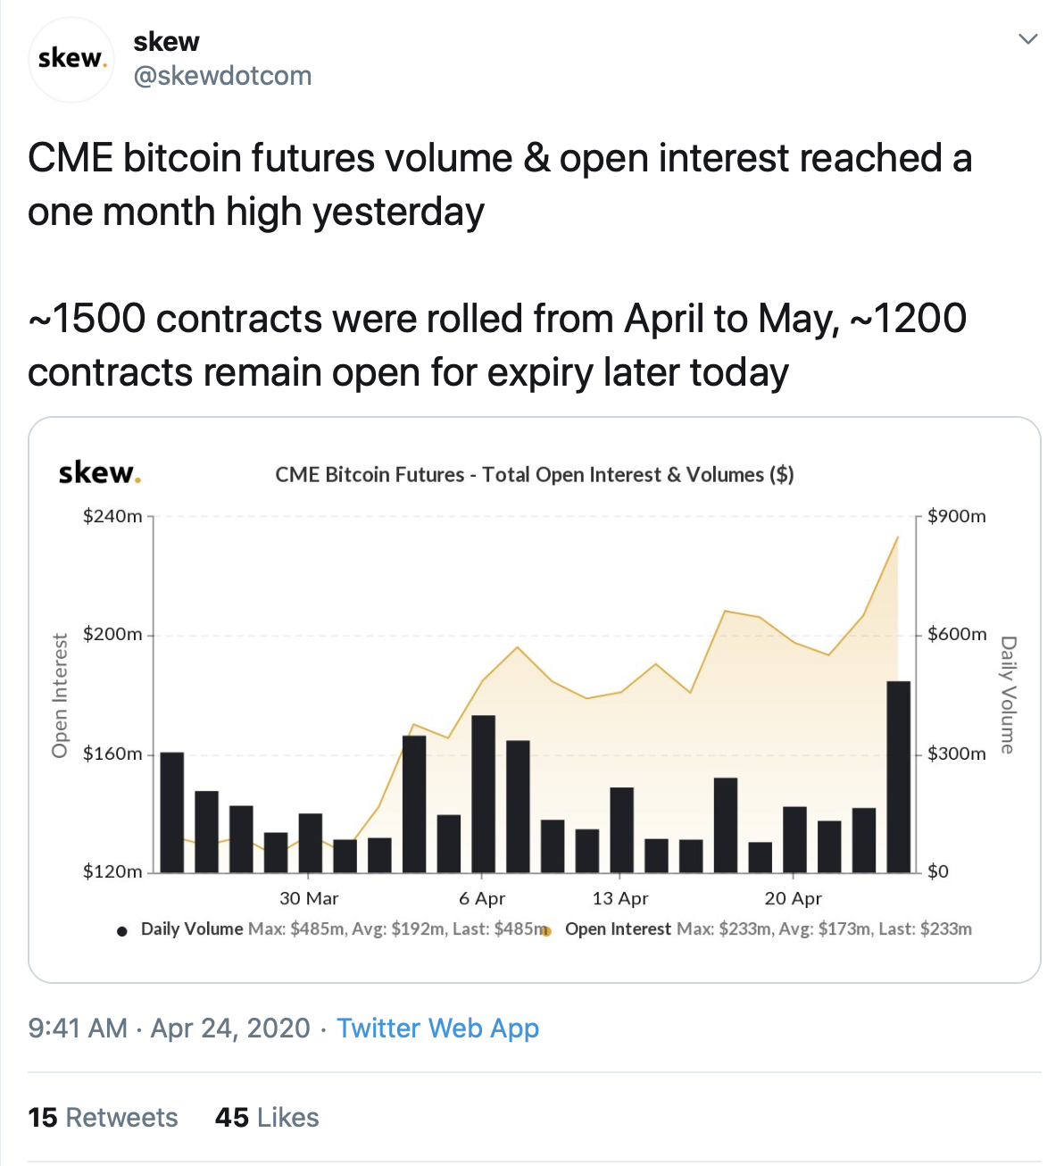Click the $900m Daily Volume axis label

pyautogui.click(x=957, y=516)
